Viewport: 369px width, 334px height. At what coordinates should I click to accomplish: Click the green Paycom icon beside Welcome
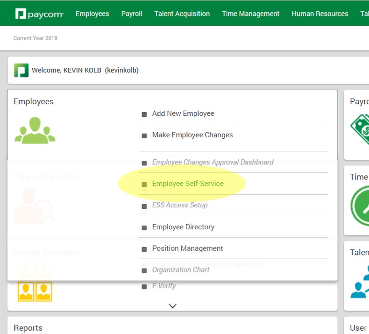click(x=21, y=70)
